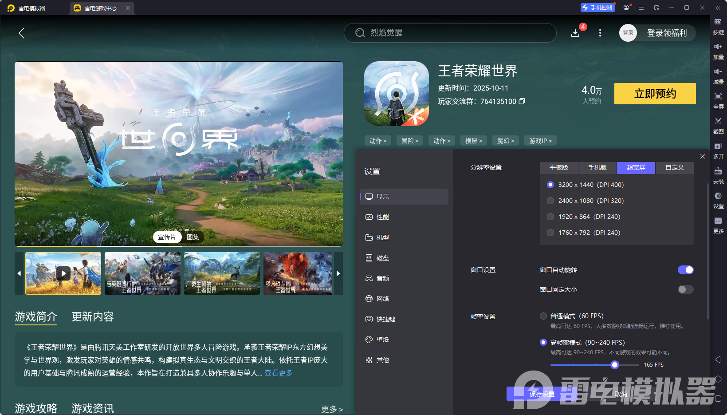Screen dimensions: 727x415
Task: Select the 2400 x 1080 resolution radio button
Action: (x=550, y=201)
